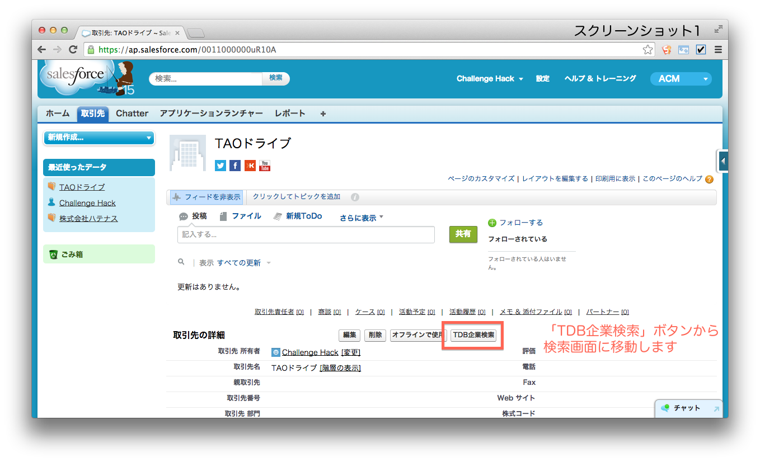Open the ACM app menu dropdown
760x462 pixels.
pos(681,79)
